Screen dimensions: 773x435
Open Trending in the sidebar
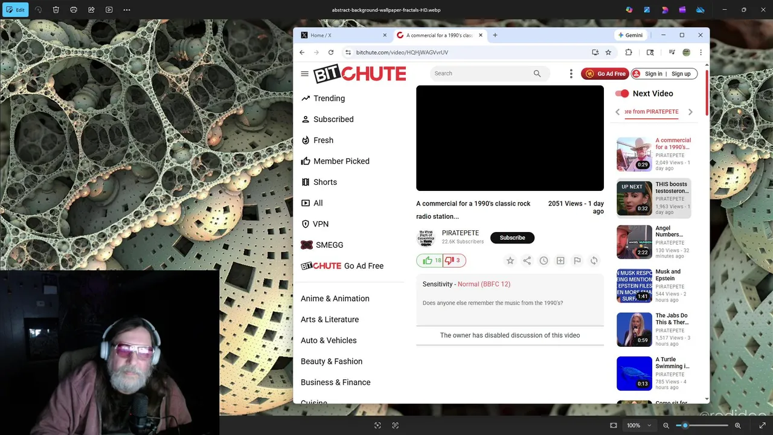pos(329,98)
